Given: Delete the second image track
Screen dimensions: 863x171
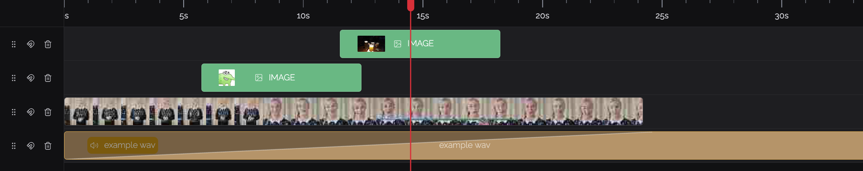Looking at the screenshot, I should 48,78.
